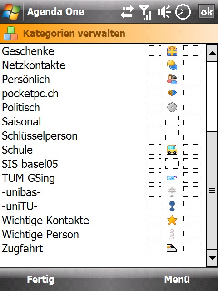Image resolution: width=218 pixels, height=291 pixels.
Task: Click the scrollbar up arrow
Action: (212, 53)
